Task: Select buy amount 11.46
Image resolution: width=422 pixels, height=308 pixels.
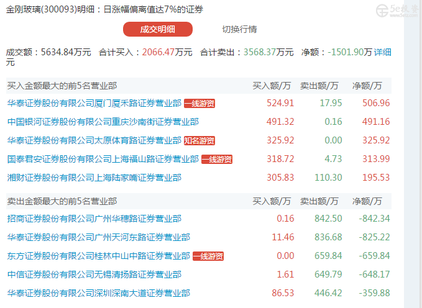Action: point(283,237)
